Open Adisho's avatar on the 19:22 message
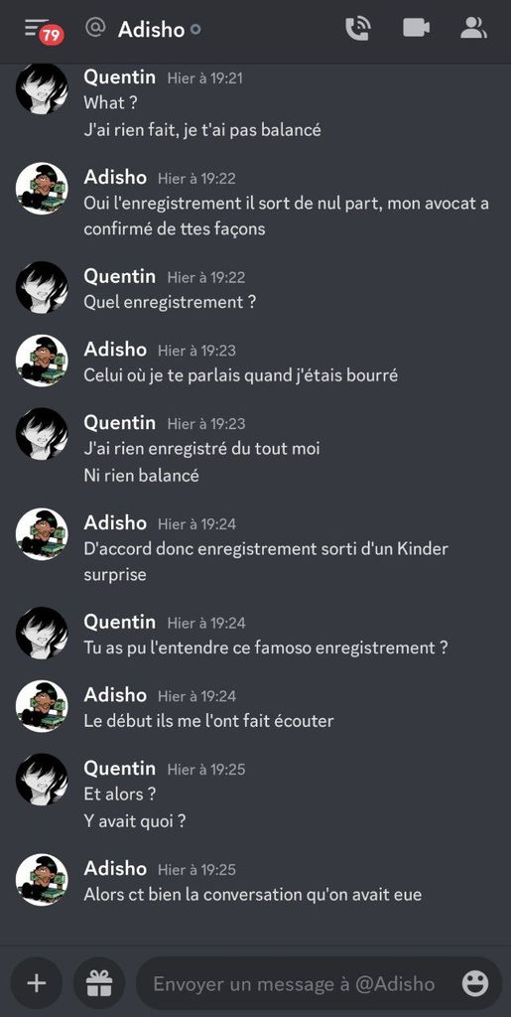The image size is (511, 1017). 42,188
